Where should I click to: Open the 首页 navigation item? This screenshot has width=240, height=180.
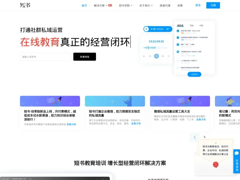pyautogui.click(x=84, y=6)
